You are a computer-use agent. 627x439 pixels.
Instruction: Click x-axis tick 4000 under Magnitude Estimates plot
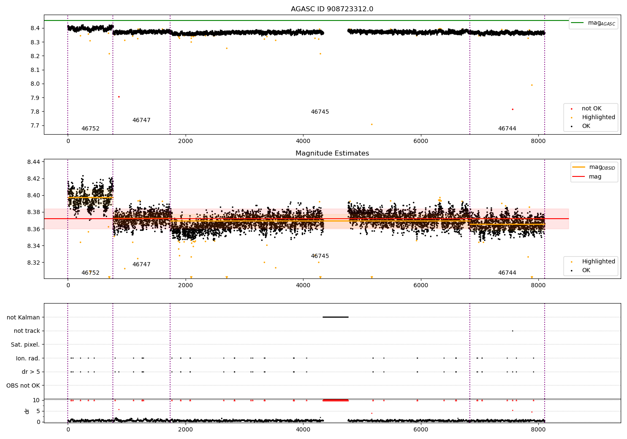pyautogui.click(x=303, y=286)
